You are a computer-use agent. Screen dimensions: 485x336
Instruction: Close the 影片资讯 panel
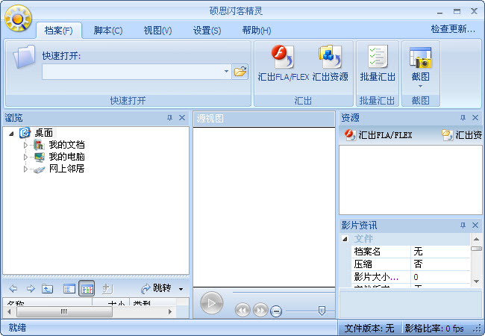click(475, 225)
